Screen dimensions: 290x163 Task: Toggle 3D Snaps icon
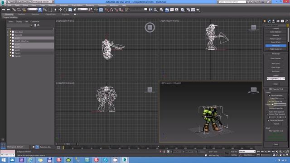coord(107,10)
